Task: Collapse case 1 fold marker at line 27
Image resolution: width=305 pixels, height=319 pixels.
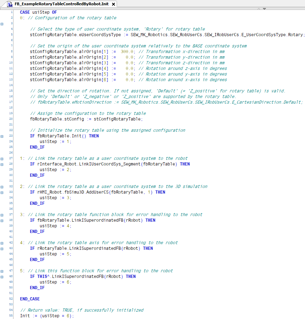Action: click(2, 158)
